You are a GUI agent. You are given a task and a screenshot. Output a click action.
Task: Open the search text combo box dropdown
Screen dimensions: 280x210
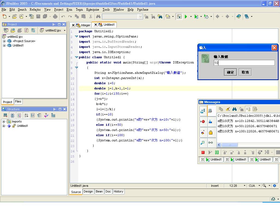pyautogui.click(x=140, y=17)
